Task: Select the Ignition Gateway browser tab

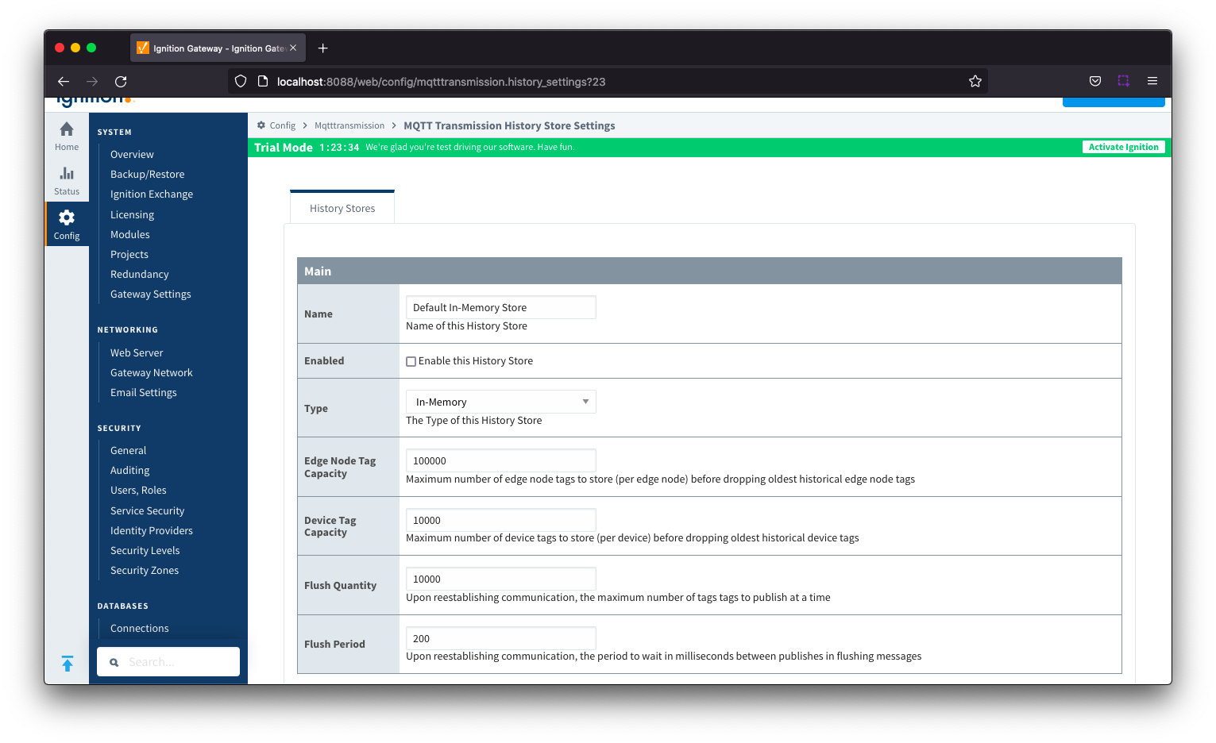Action: coord(218,48)
